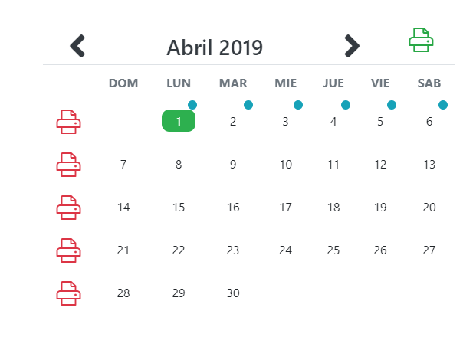Go to next month with right chevron
The image size is (463, 337).
(x=352, y=46)
